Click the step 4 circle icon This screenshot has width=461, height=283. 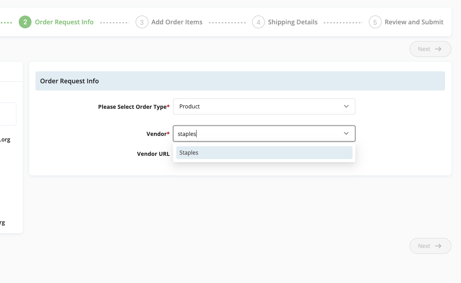tap(258, 22)
